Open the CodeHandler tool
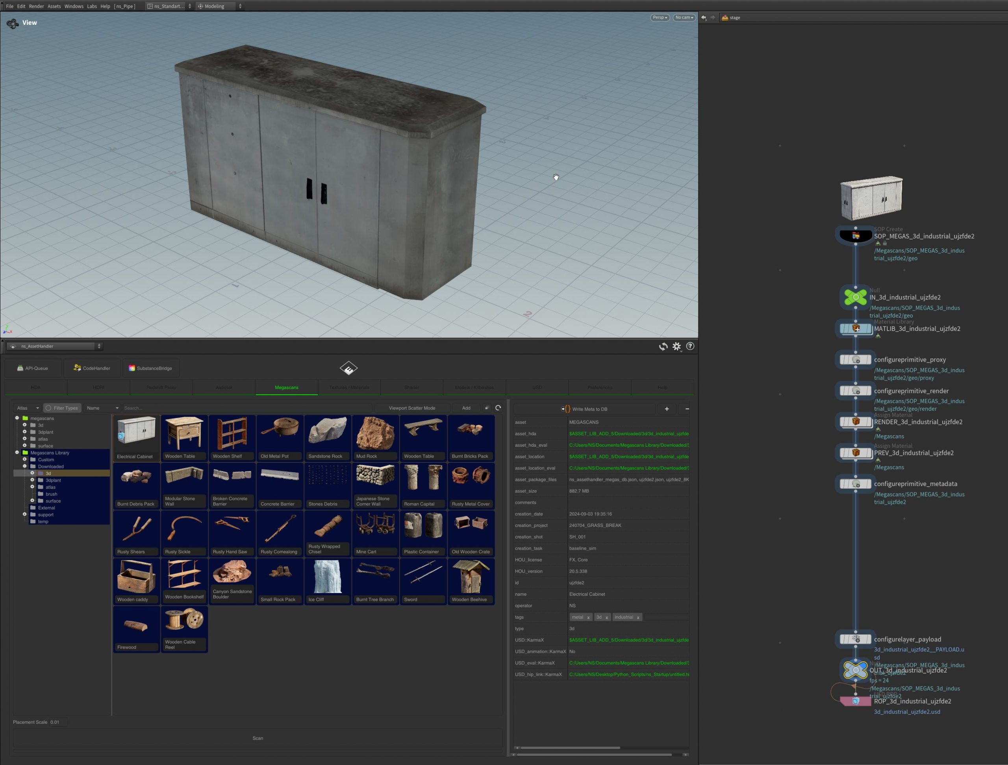The image size is (1008, 765). coord(92,368)
